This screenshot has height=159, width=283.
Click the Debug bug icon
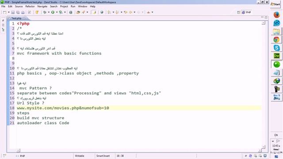point(45,12)
